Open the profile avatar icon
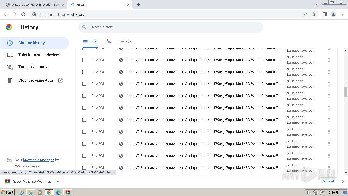This screenshot has width=348, height=196. click(333, 14)
